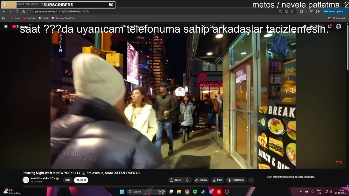Open the Chrome profile avatar

[318, 11]
